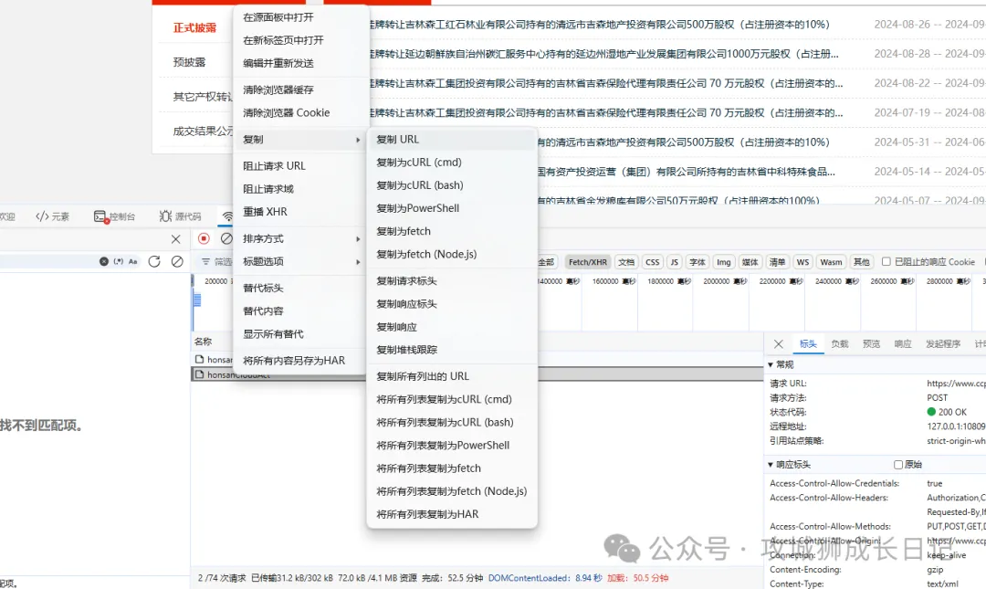This screenshot has width=986, height=589.
Task: Close the request details pane
Action: click(778, 344)
